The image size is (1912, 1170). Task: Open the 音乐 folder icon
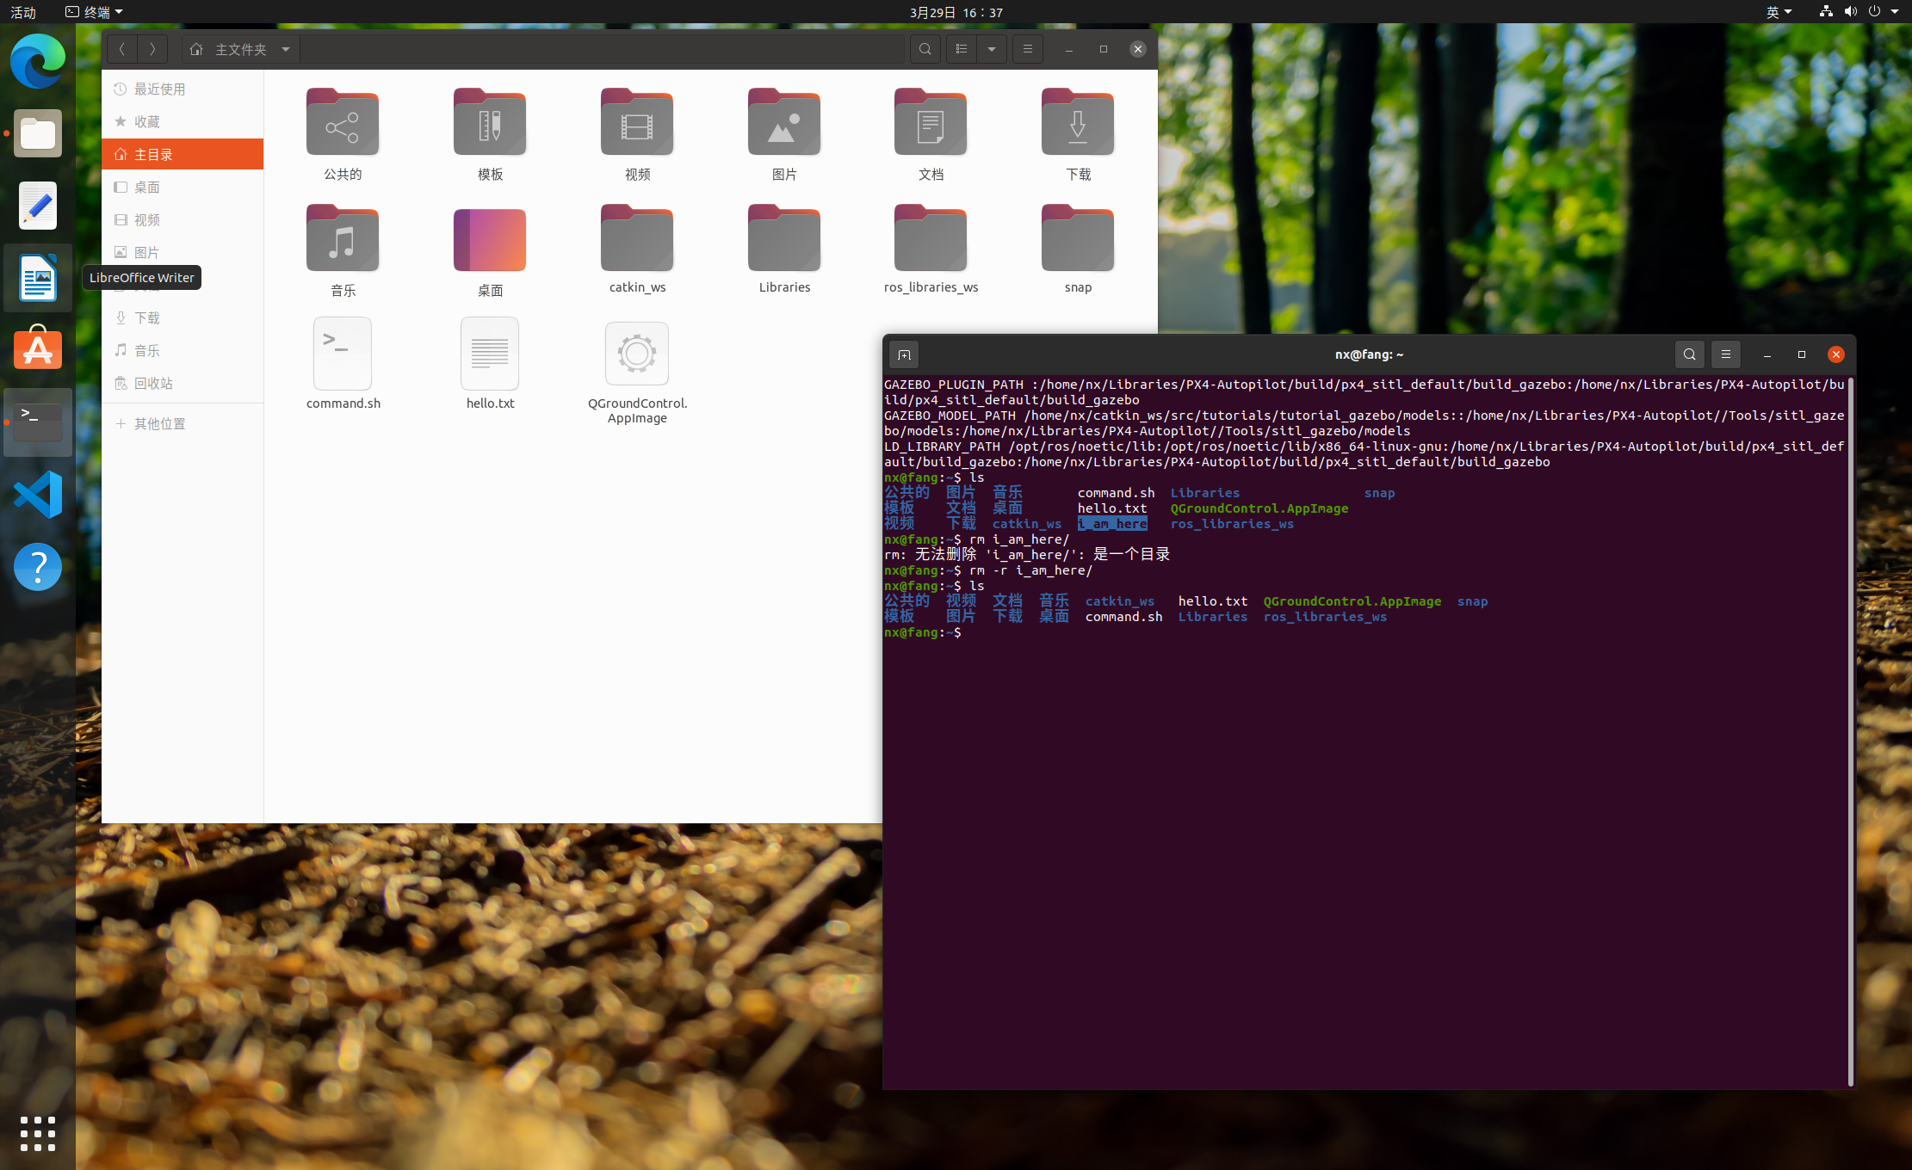(x=343, y=250)
